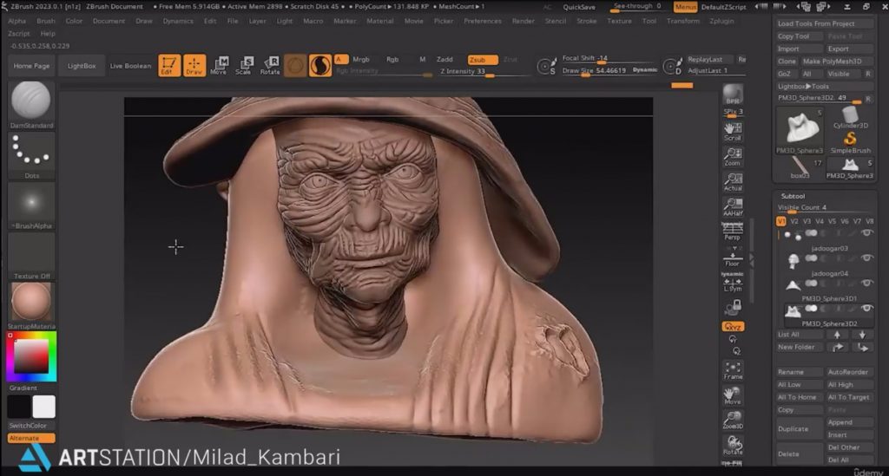Click the Duplicate subtool button
Screen dimensions: 889x476
pyautogui.click(x=800, y=428)
